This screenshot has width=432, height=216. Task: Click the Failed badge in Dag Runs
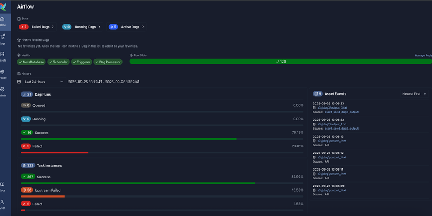coord(25,146)
